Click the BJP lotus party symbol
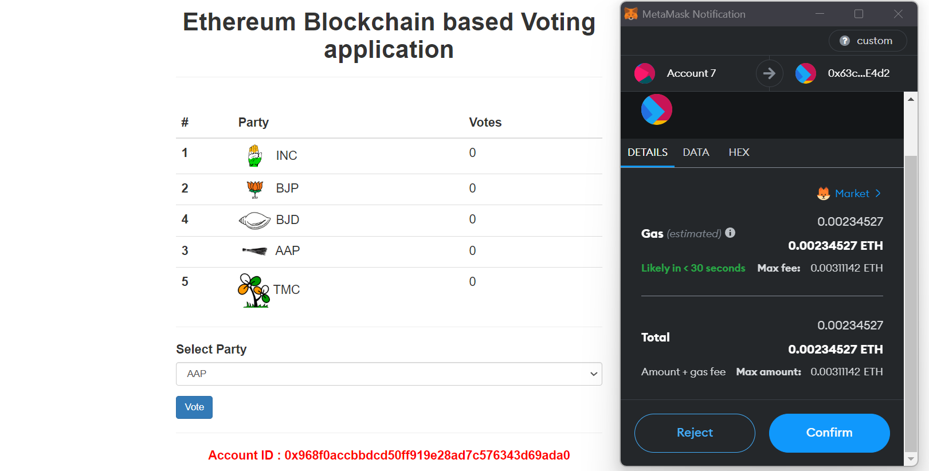Viewport: 929px width, 471px height. coord(254,189)
